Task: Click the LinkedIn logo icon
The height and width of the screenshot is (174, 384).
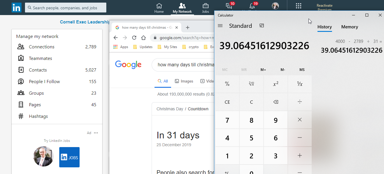Action: 17,8
